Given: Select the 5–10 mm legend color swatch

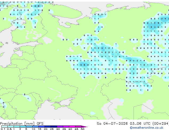Looking at the screenshot, I should point(29,127).
